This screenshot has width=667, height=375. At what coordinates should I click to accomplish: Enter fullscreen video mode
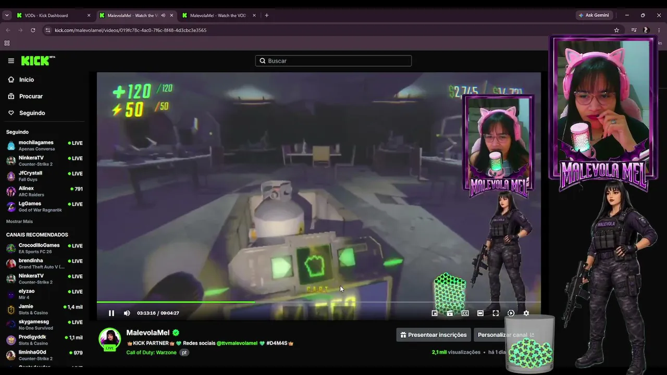(x=496, y=313)
